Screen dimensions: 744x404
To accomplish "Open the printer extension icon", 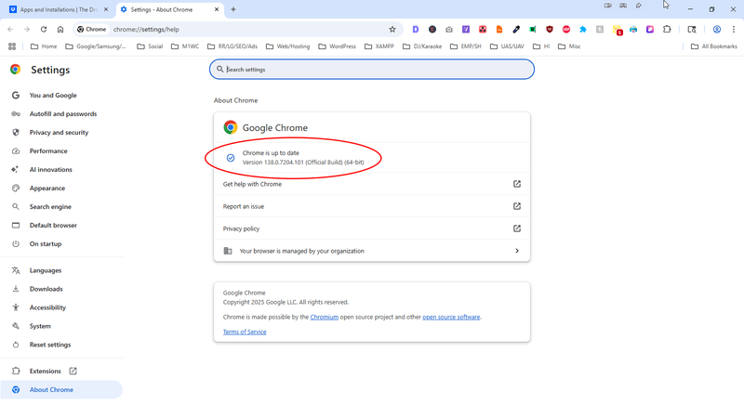I will pos(633,30).
